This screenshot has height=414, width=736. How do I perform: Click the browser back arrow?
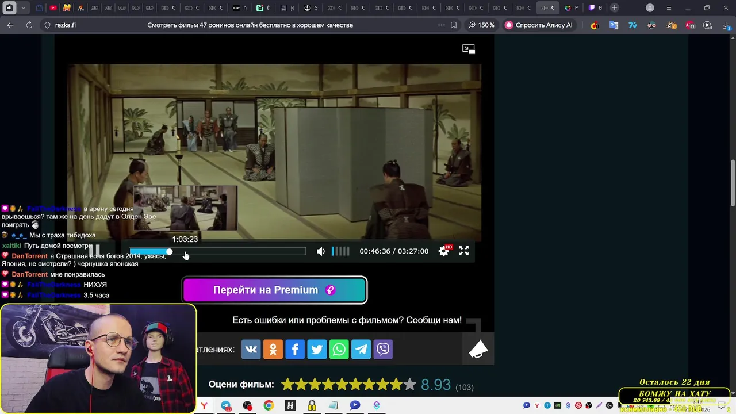coord(10,25)
